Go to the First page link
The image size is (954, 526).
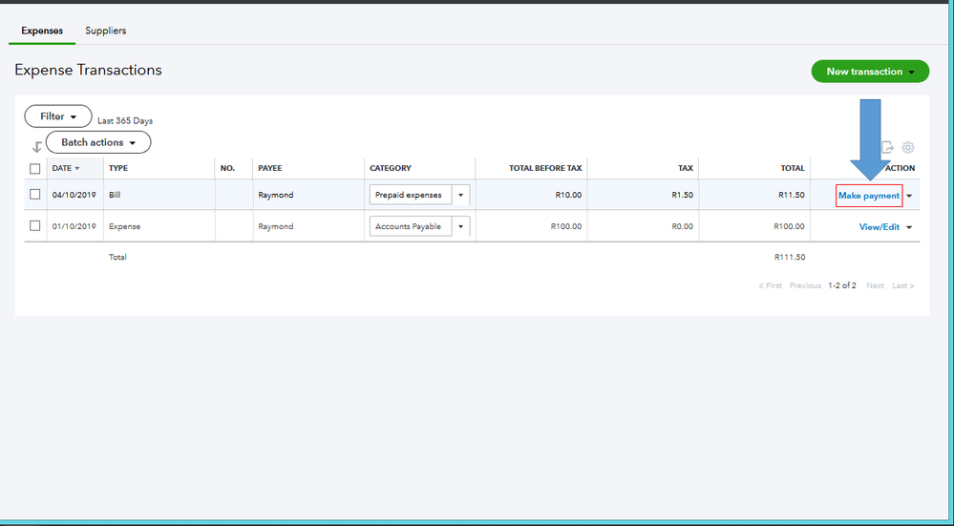771,285
